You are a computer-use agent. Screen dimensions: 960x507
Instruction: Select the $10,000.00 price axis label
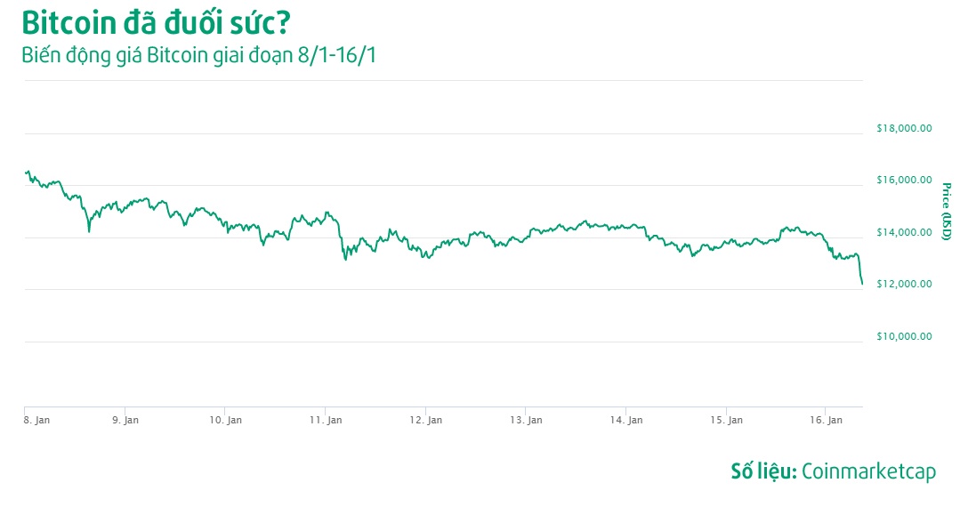(x=904, y=336)
